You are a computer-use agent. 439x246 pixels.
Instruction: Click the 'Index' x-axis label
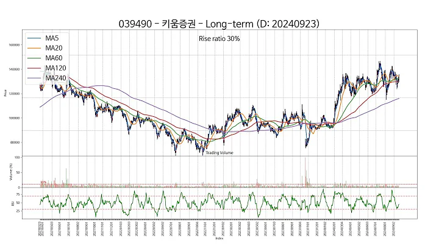(220, 239)
